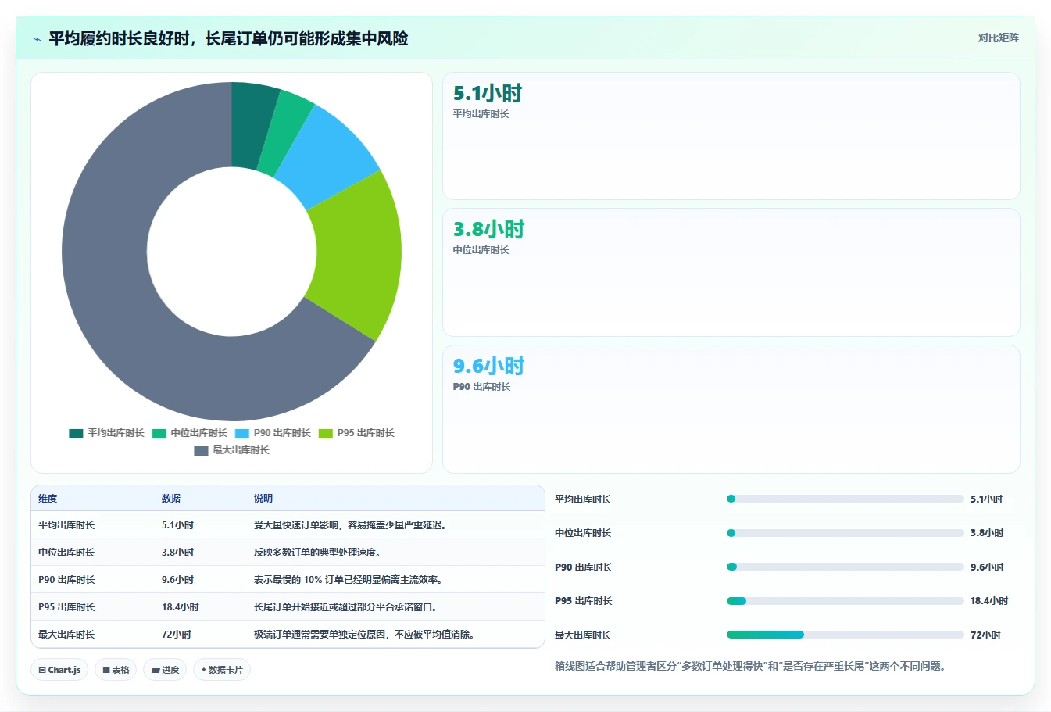Select the 最大出库时长 table row cell
The height and width of the screenshot is (712, 1051).
[x=66, y=635]
